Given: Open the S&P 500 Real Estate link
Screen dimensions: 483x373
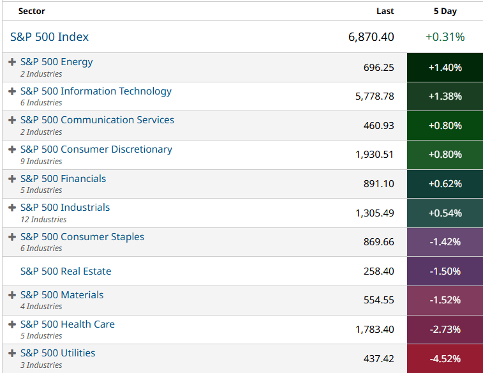Looking at the screenshot, I should [x=66, y=271].
